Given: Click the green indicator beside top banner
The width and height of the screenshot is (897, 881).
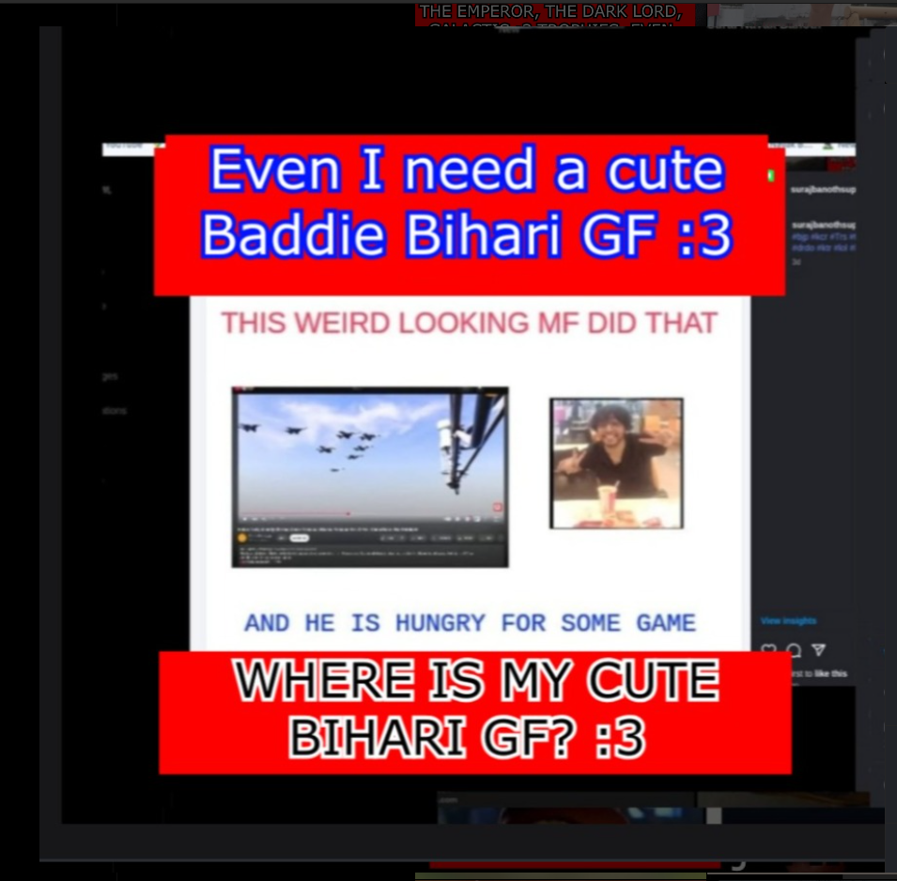Looking at the screenshot, I should [771, 176].
